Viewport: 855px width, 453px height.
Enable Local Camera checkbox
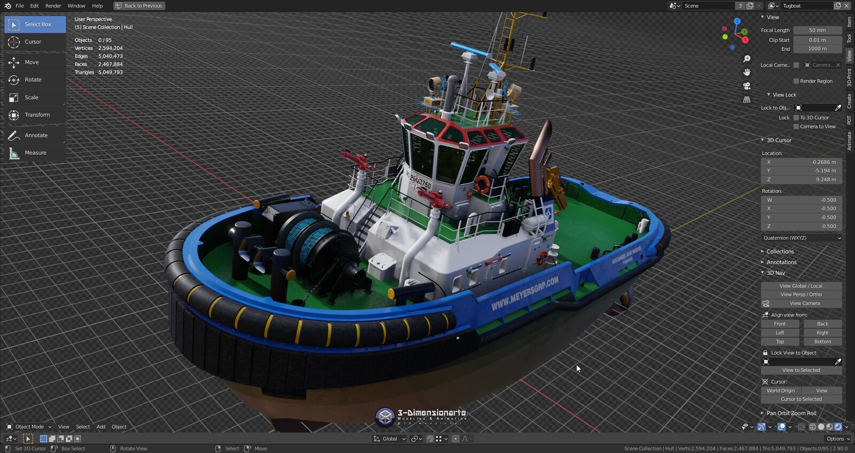click(796, 65)
